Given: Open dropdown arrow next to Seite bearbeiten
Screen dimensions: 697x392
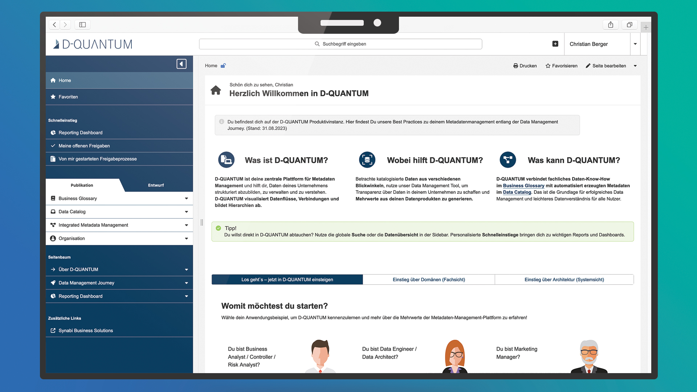Looking at the screenshot, I should click(x=635, y=66).
